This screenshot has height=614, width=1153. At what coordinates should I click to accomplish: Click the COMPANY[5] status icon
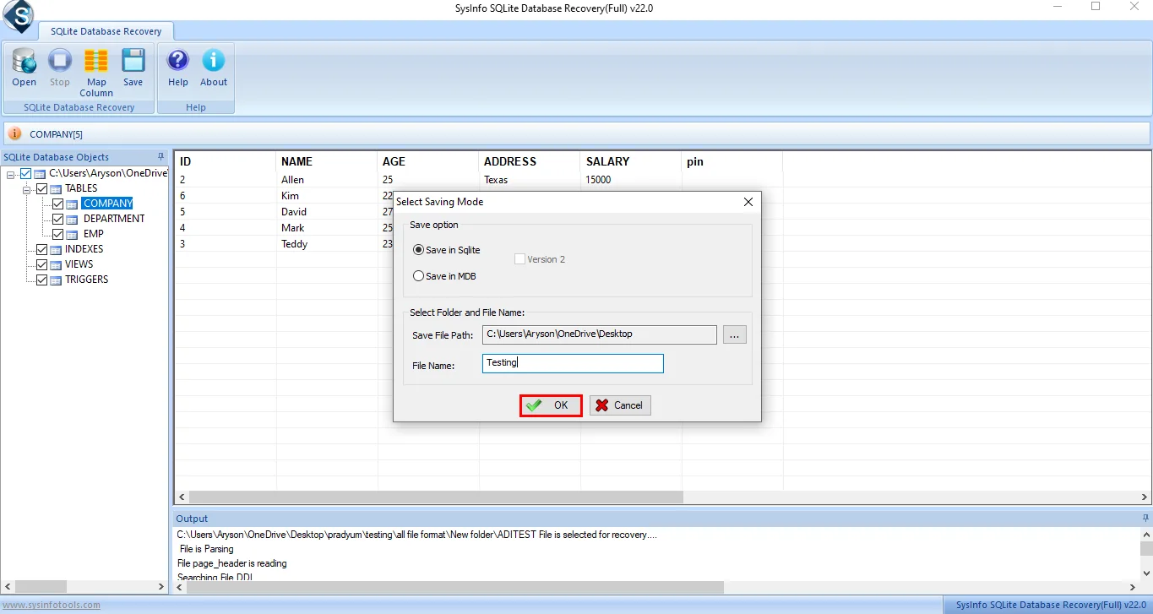click(x=15, y=133)
